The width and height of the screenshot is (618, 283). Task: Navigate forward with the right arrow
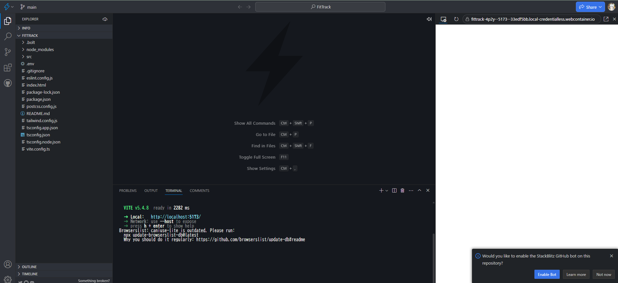coord(248,7)
